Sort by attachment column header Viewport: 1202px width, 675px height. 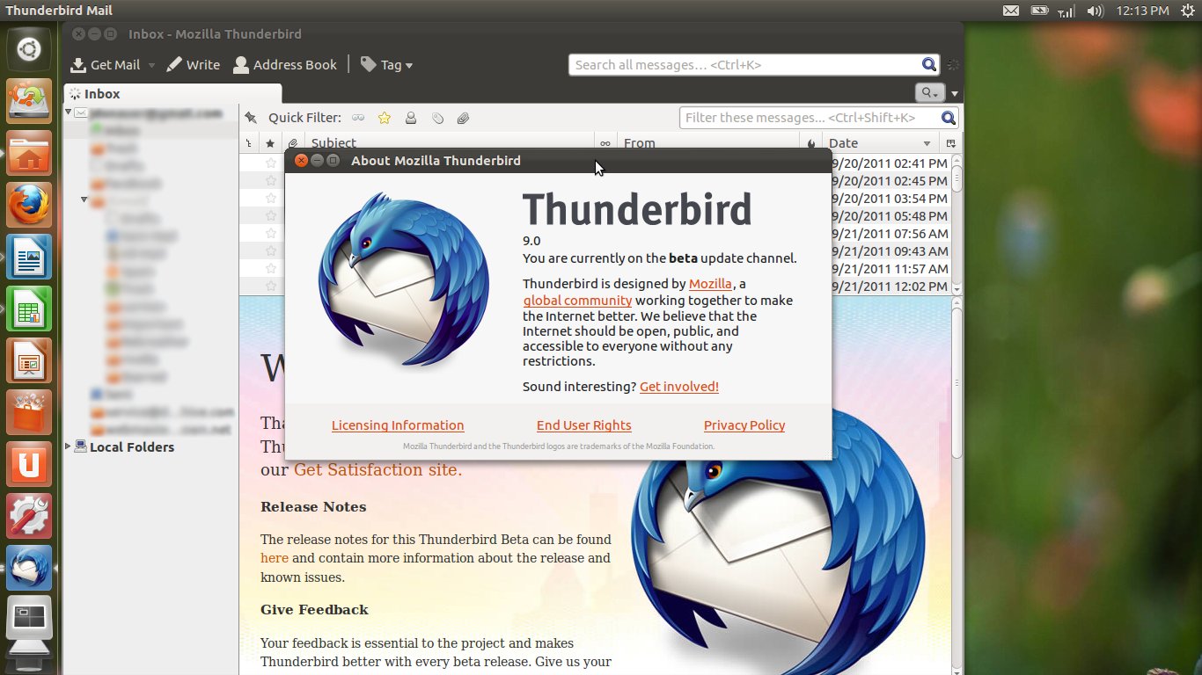tap(292, 142)
